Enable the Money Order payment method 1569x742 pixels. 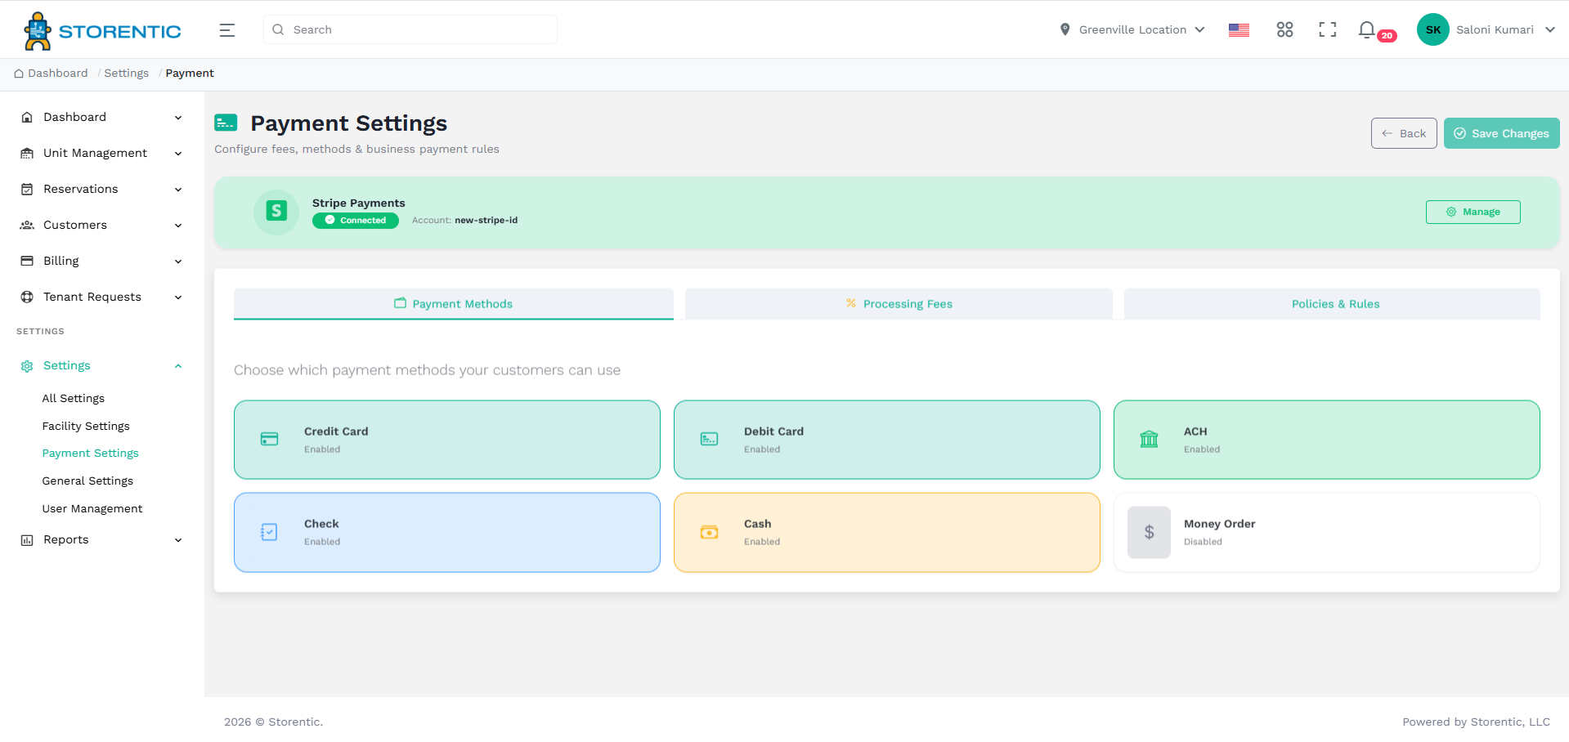tap(1326, 532)
